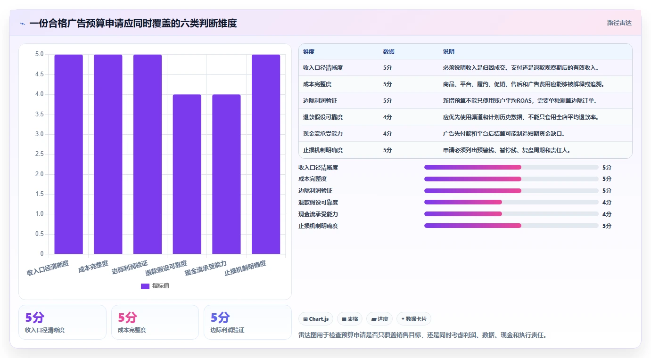651x358 pixels.
Task: Click 止损机制明确度 table row name
Action: coord(323,150)
